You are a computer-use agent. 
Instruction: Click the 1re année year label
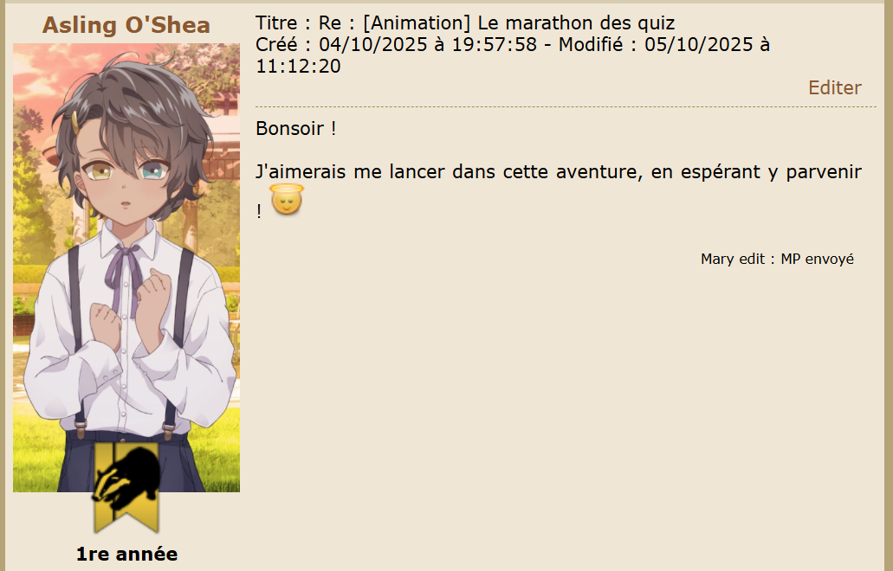click(126, 554)
